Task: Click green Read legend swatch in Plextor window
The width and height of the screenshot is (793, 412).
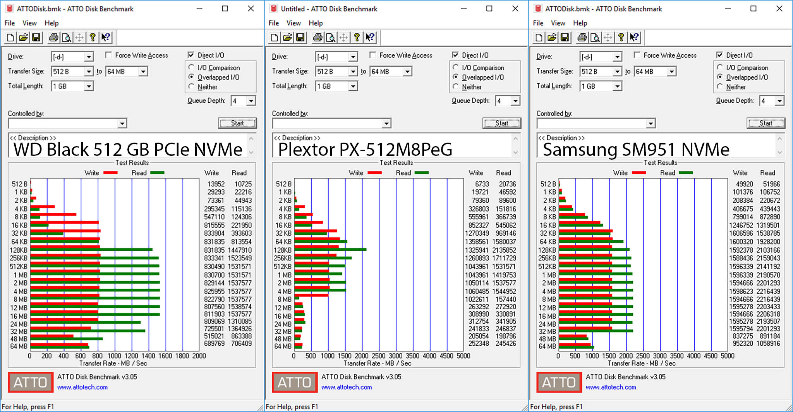Action: click(422, 173)
